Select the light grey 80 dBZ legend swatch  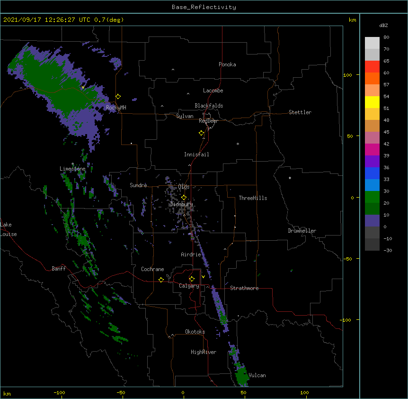tap(372, 43)
